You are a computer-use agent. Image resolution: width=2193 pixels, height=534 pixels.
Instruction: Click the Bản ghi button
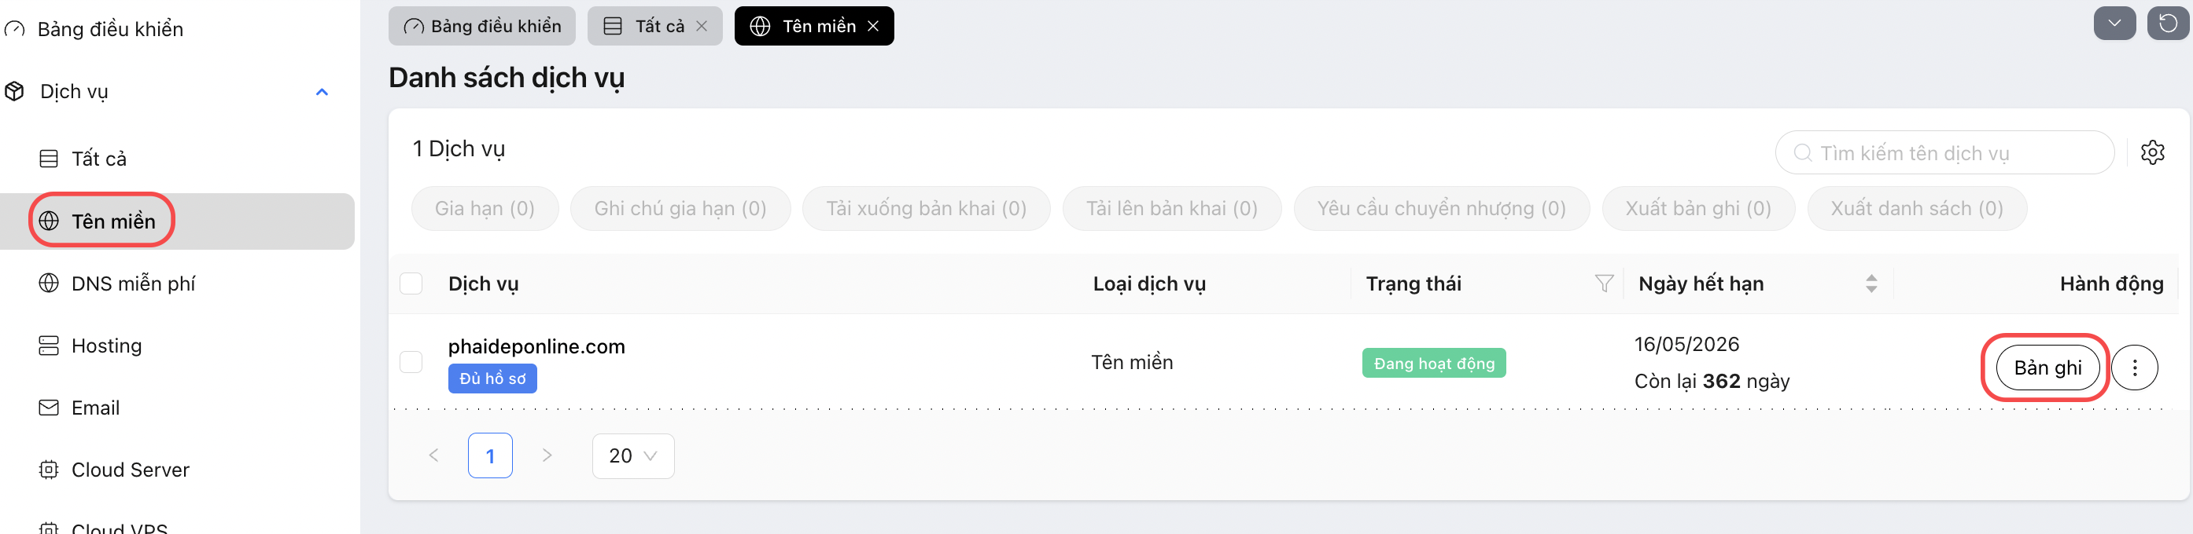click(2047, 368)
